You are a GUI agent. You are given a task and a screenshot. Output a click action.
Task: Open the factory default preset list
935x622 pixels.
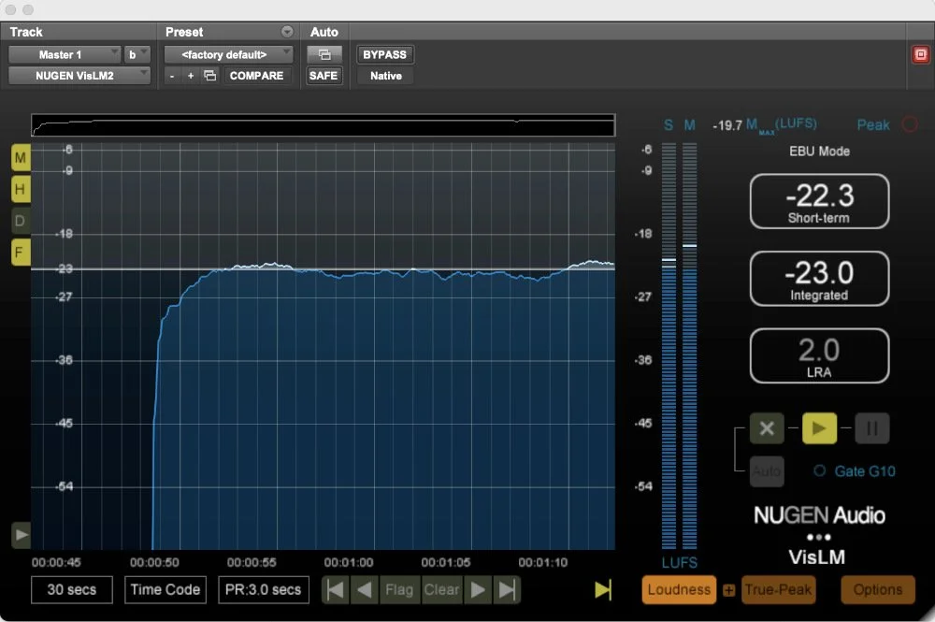click(x=228, y=54)
